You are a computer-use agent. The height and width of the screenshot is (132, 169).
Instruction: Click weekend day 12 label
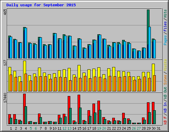64,128
